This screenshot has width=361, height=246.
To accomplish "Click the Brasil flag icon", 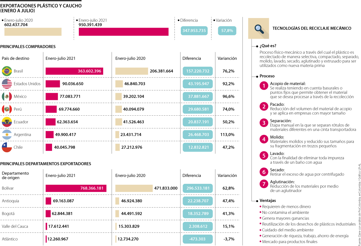I will point(7,71).
